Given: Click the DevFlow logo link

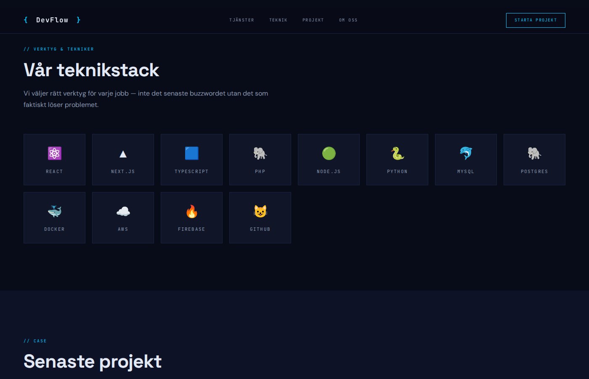Looking at the screenshot, I should coord(52,20).
